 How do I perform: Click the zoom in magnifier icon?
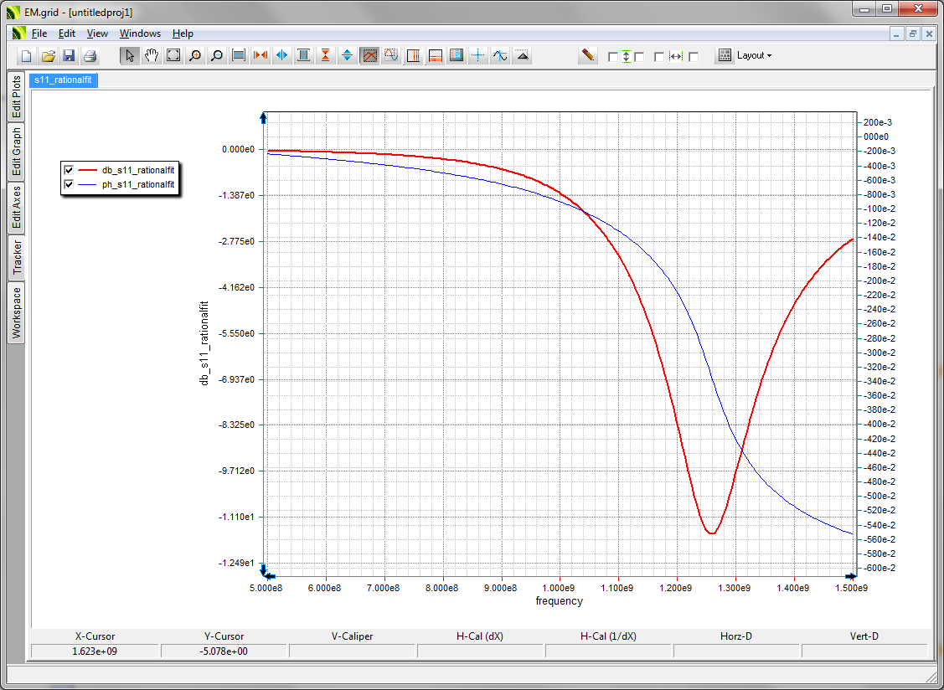195,56
